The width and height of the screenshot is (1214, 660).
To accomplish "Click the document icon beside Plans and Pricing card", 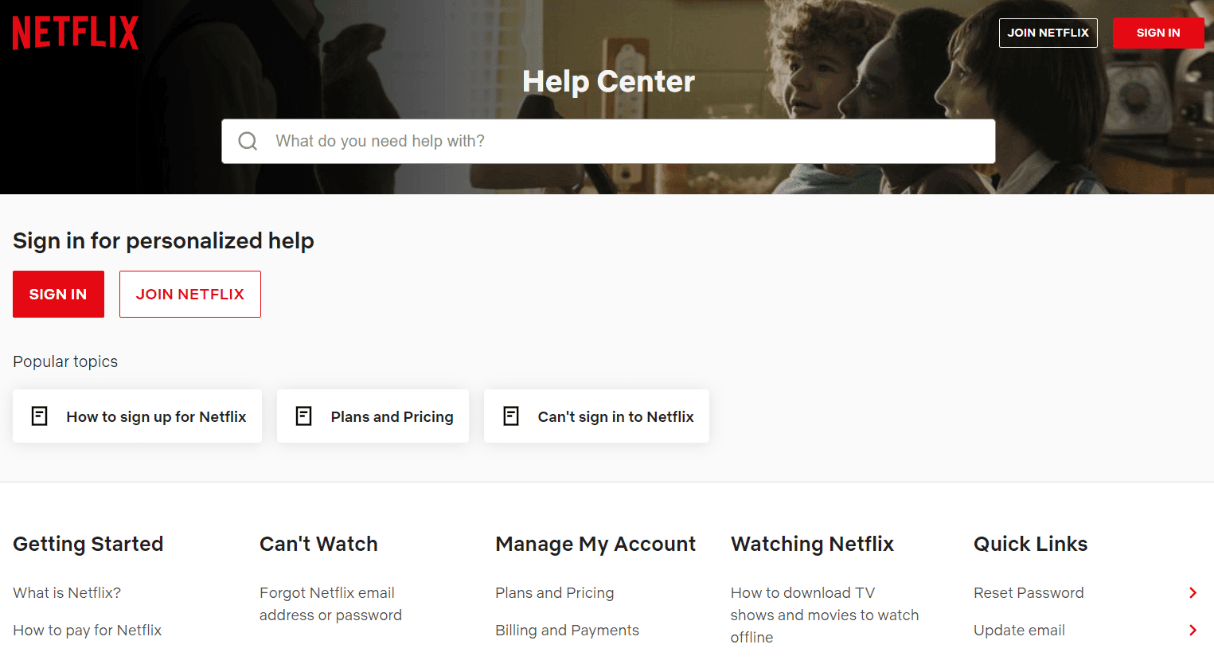I will [303, 416].
